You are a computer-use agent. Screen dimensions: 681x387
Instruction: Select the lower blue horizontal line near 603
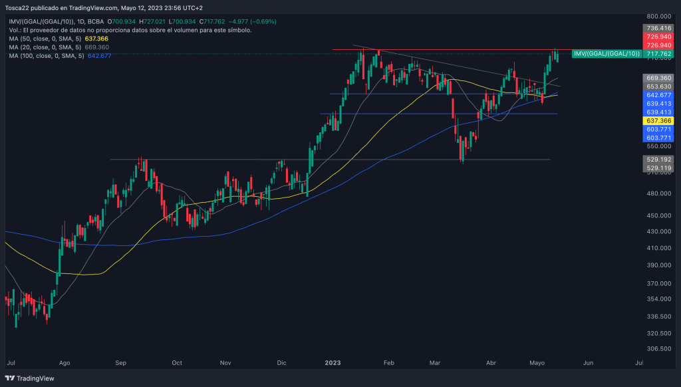[399, 114]
